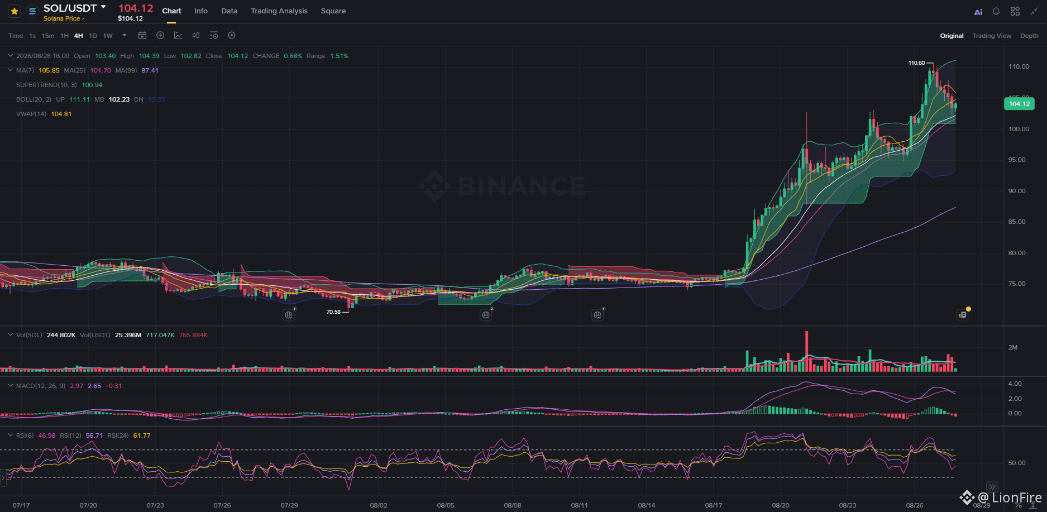Open the news event marker near 08/11
Screen dimensions: 1047x512
click(597, 315)
